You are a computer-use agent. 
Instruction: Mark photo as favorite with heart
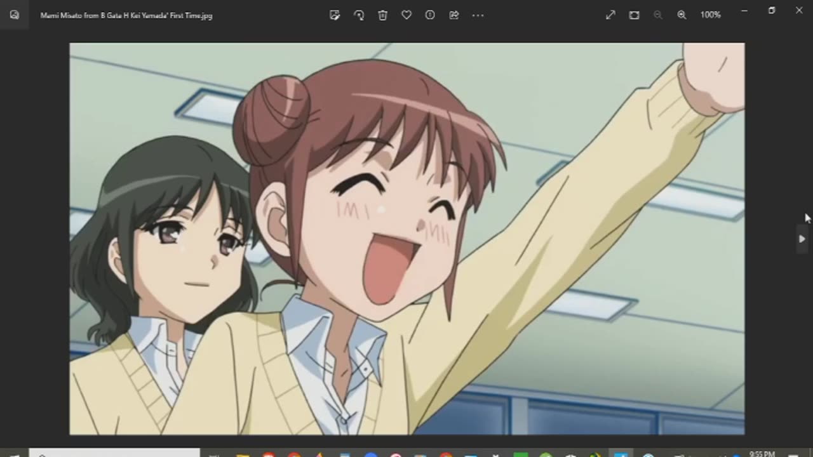[x=406, y=15]
